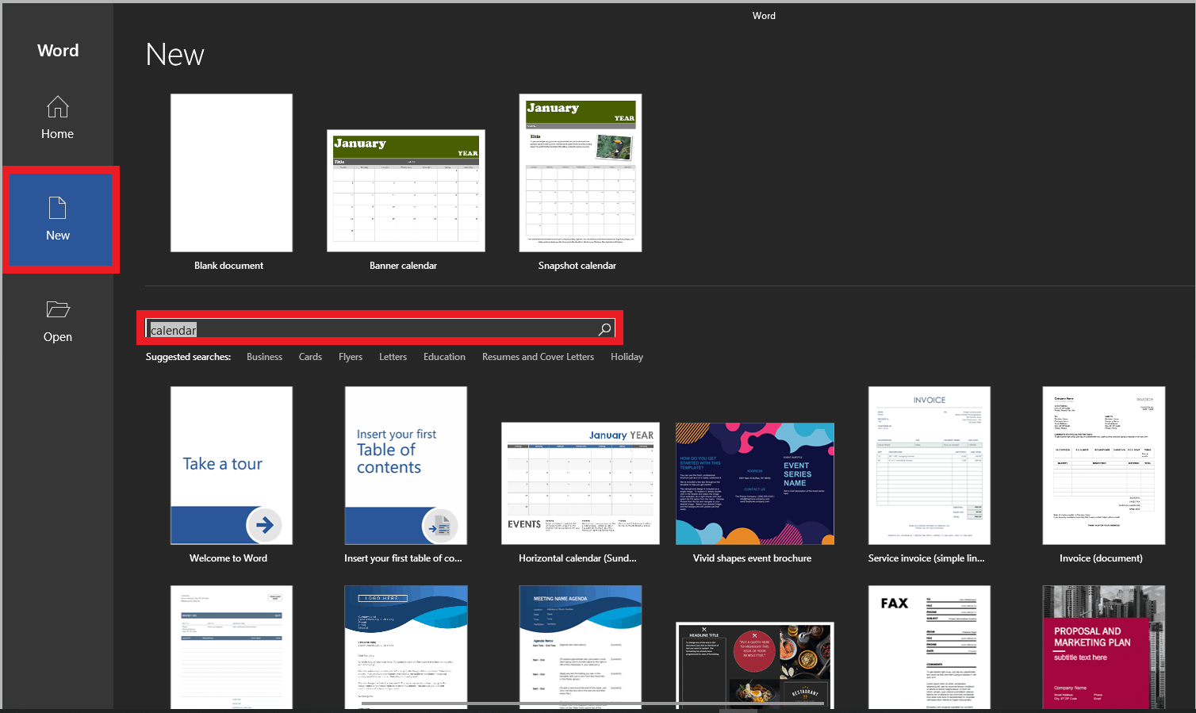Select the Banner calendar template
This screenshot has height=713, width=1196.
tap(406, 190)
